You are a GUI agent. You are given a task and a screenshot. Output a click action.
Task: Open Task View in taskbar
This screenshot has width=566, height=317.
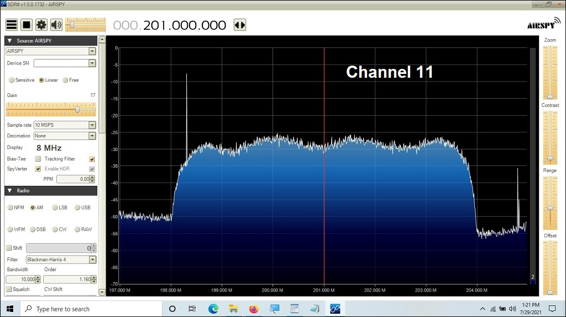click(x=192, y=309)
